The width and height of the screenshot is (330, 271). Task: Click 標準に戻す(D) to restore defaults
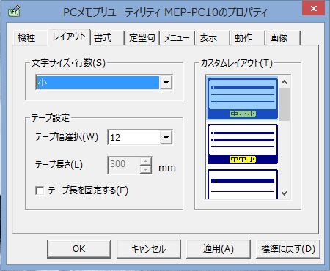tap(288, 249)
